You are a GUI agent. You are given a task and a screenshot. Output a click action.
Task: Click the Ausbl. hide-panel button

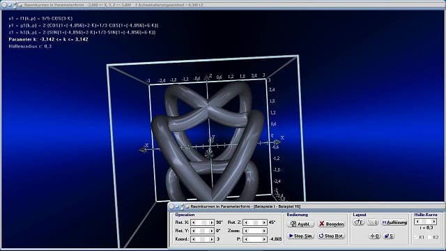coord(300,224)
